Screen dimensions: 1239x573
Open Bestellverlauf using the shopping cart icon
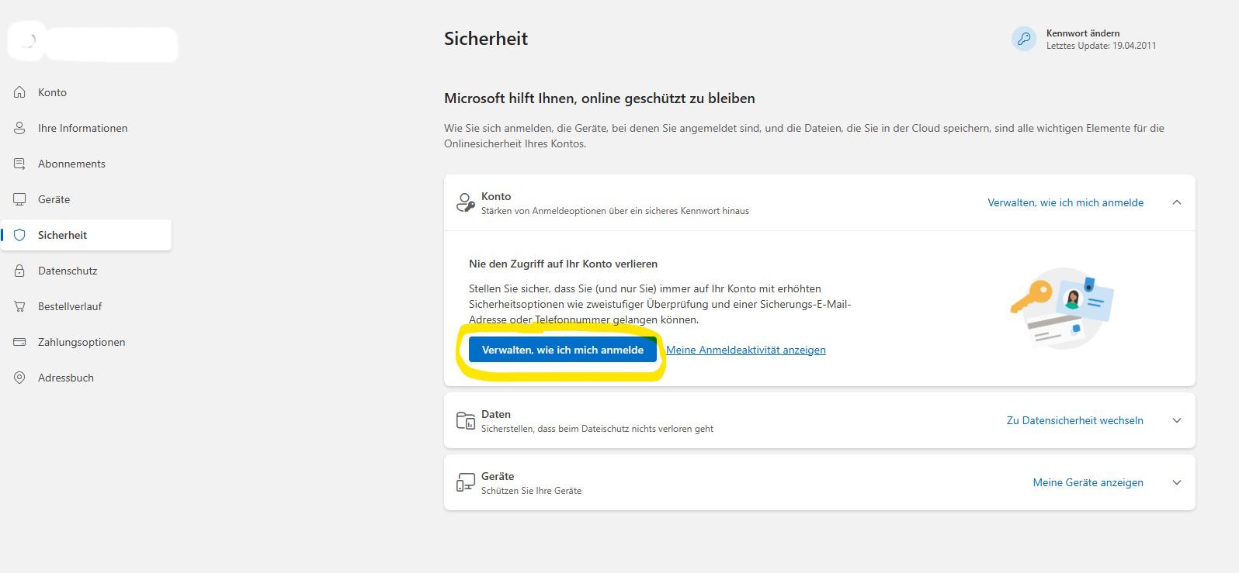click(x=19, y=305)
